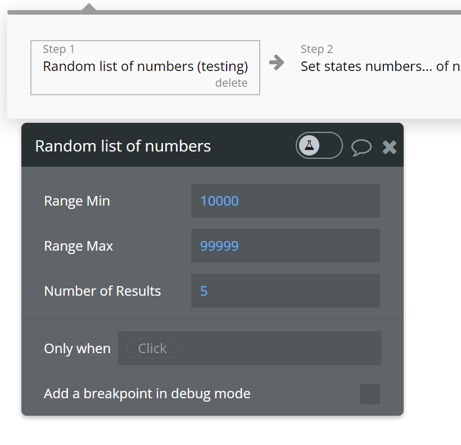Click the Range Max value field
This screenshot has width=461, height=445.
tap(286, 246)
